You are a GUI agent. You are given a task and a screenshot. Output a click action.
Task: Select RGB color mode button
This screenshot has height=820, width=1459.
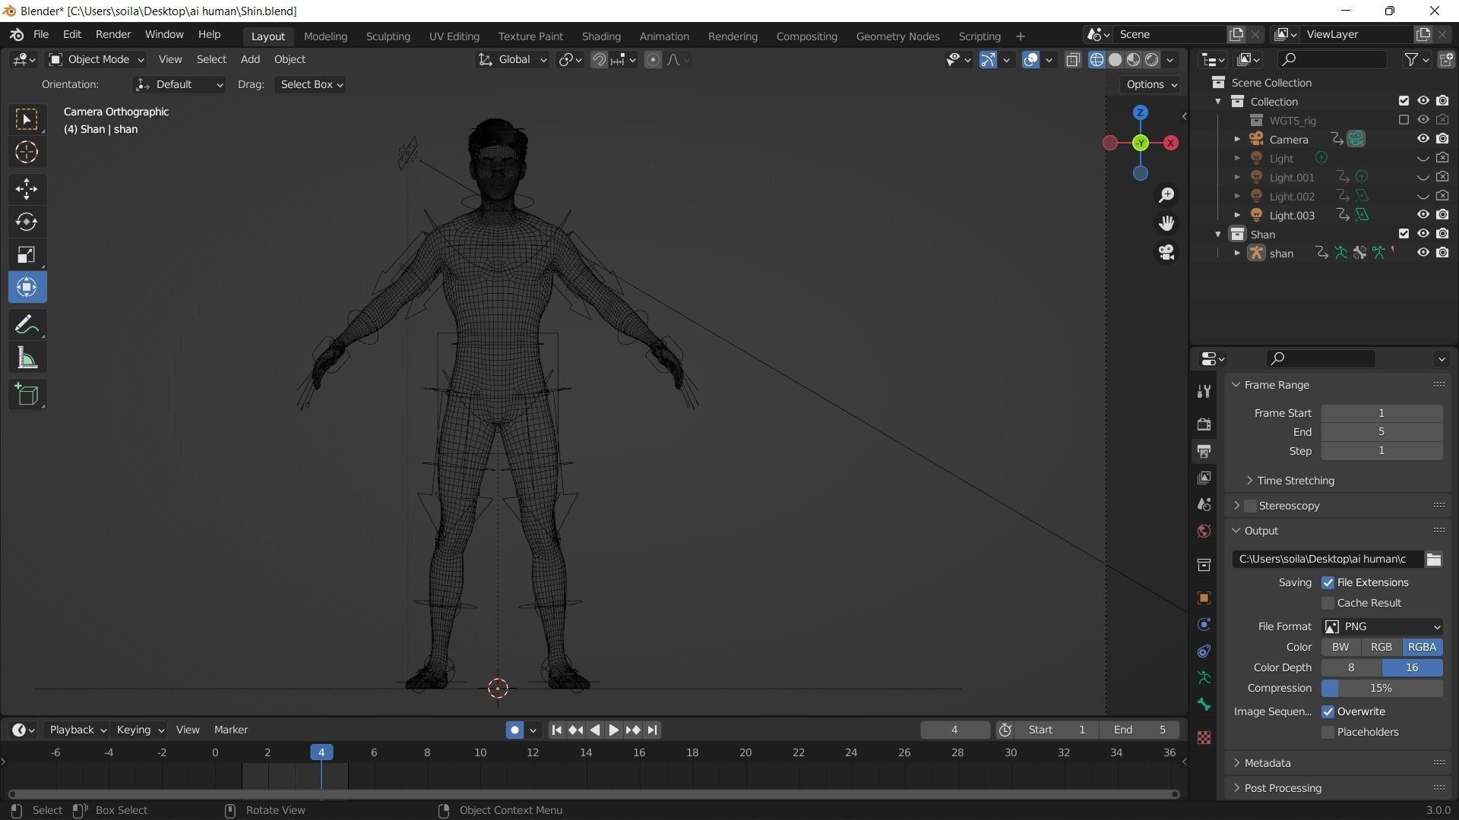[x=1381, y=647]
